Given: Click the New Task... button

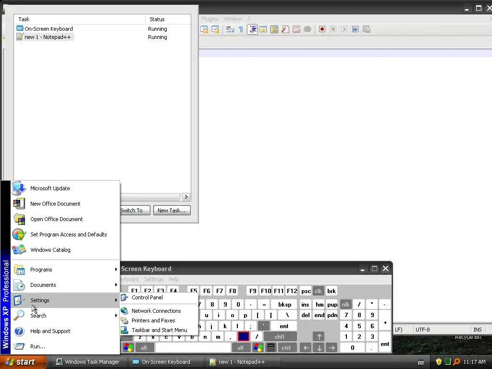Looking at the screenshot, I should [172, 210].
